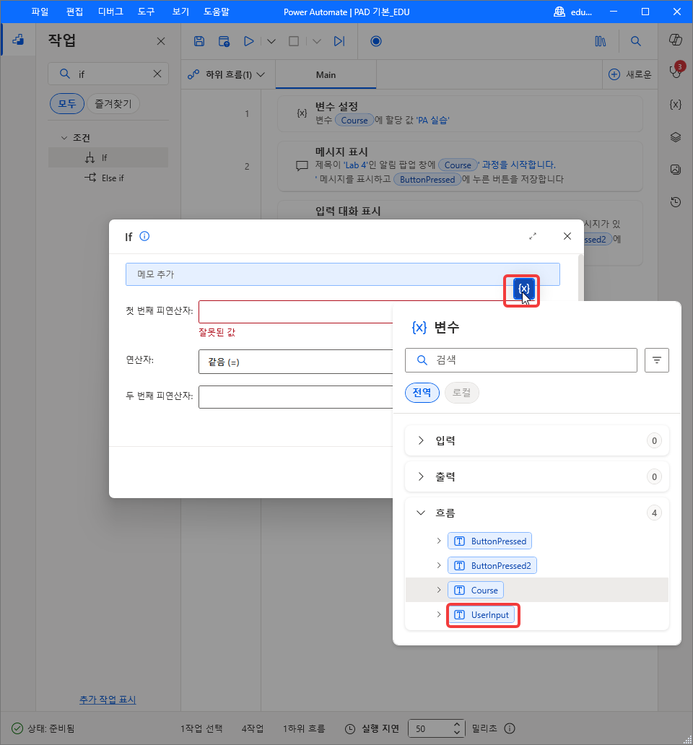Collapse the 흐름 variables section
Viewport: 693px width, 745px height.
point(421,513)
